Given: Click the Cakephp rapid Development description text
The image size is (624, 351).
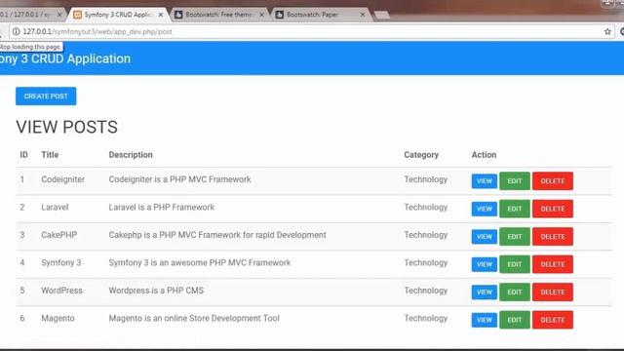Looking at the screenshot, I should pyautogui.click(x=217, y=235).
